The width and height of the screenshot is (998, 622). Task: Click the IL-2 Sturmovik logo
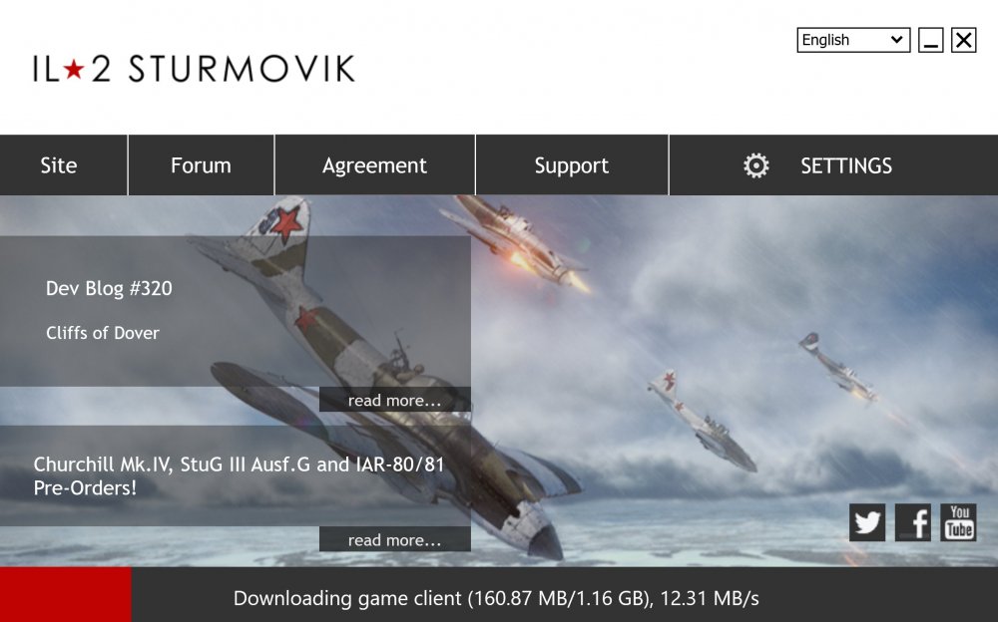[195, 69]
